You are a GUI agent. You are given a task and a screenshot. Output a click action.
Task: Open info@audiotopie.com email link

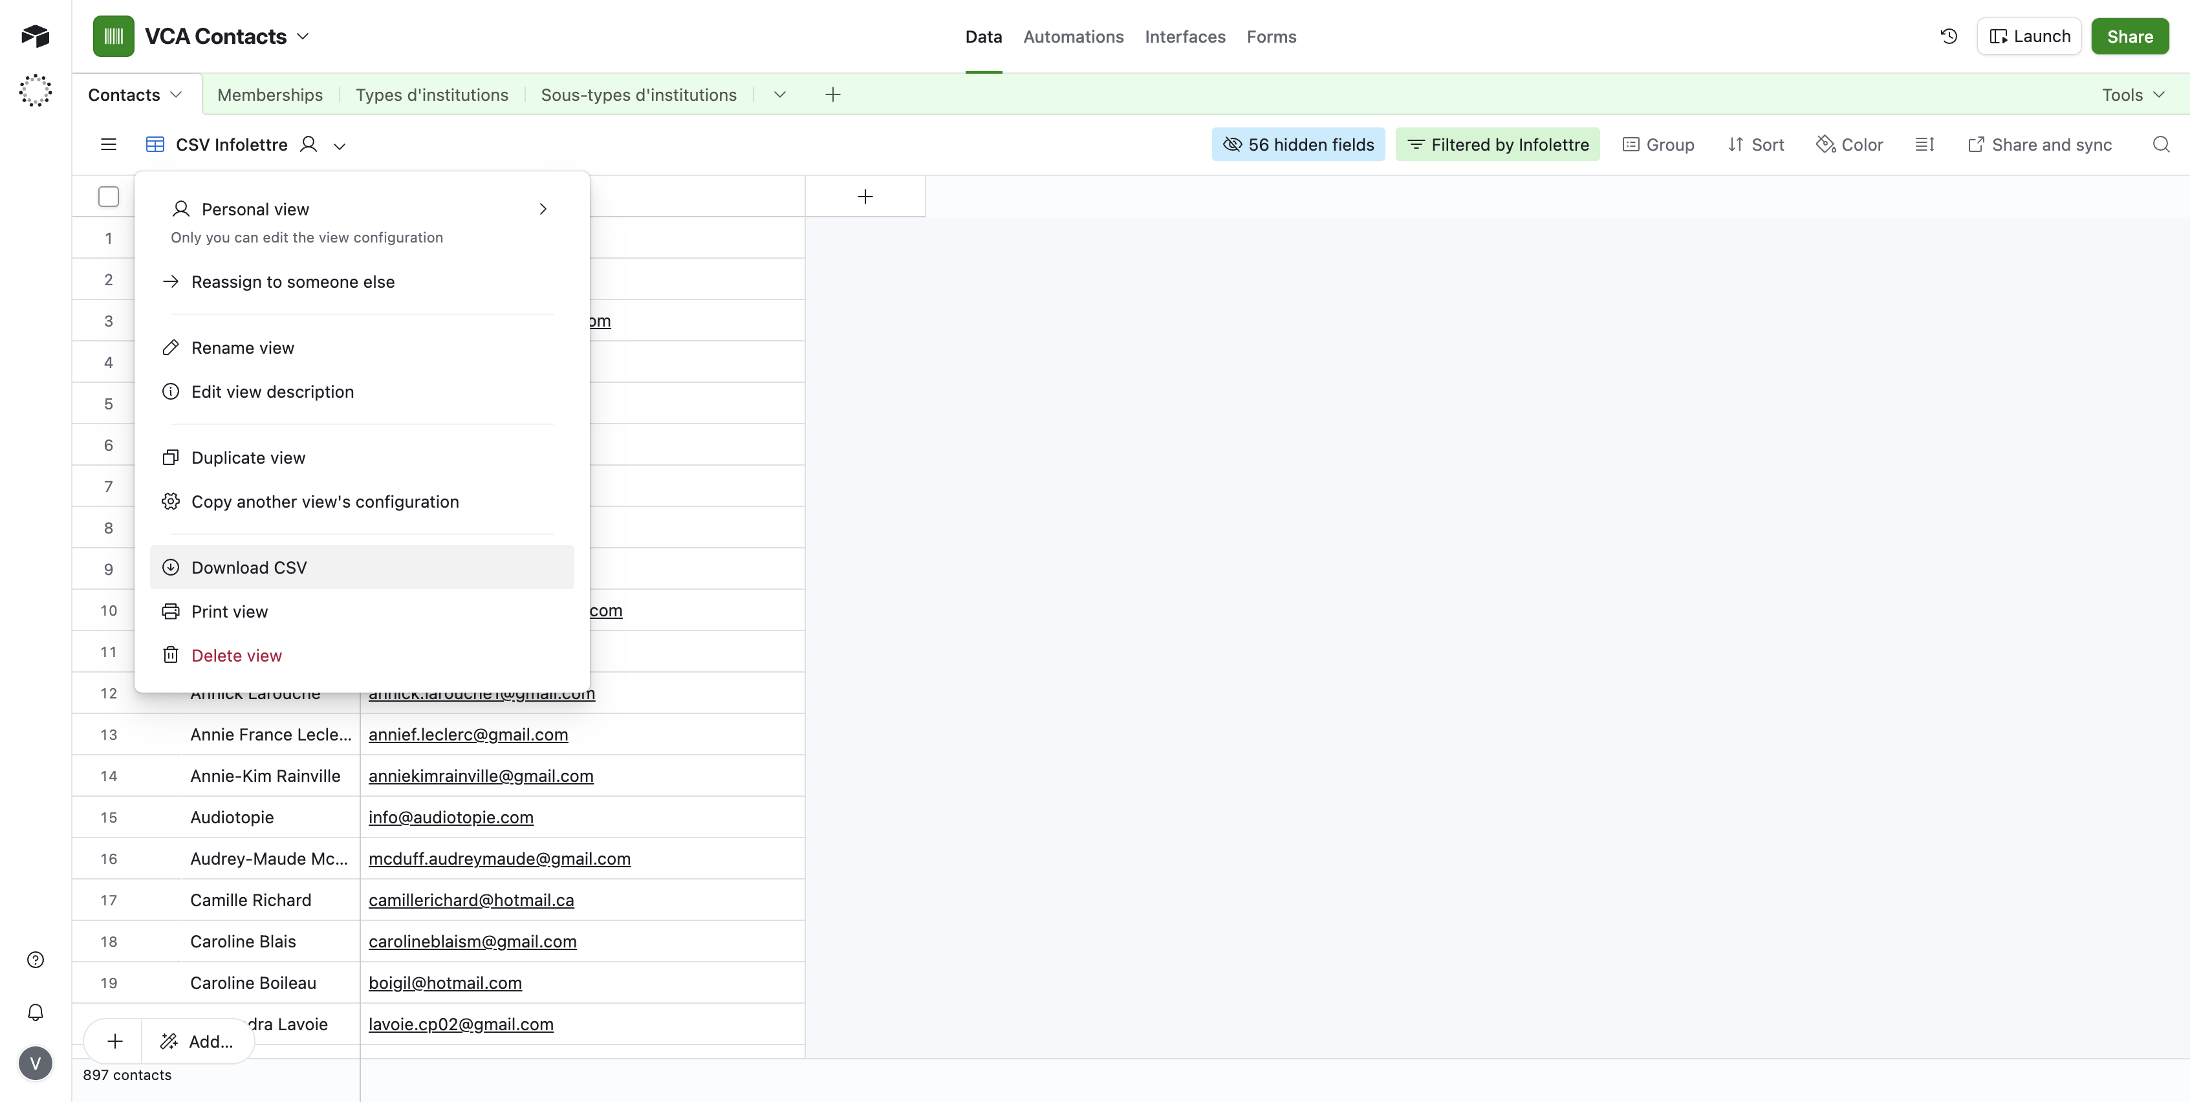[x=451, y=817]
